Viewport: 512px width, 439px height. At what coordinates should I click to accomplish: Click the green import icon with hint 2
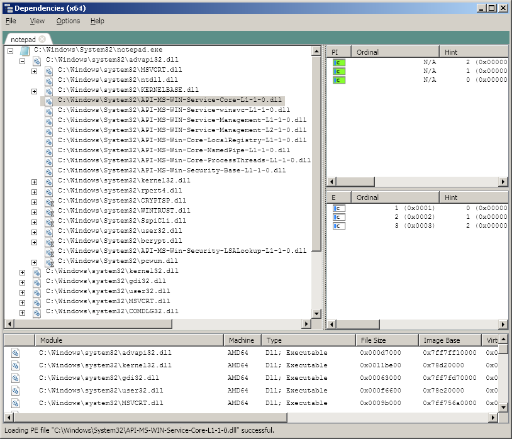pyautogui.click(x=339, y=62)
